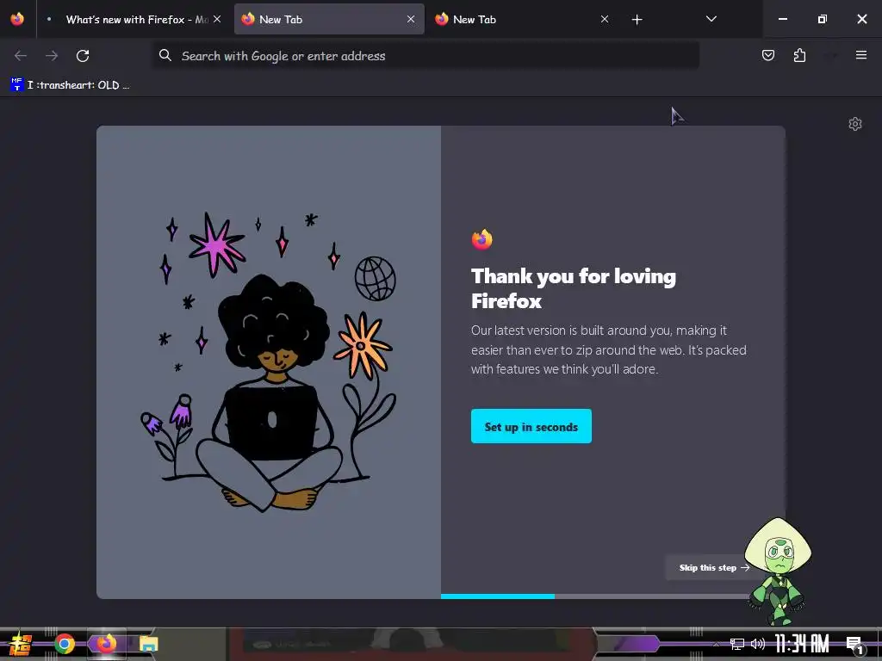882x661 pixels.
Task: Open the transheart OLD bookmark
Action: pyautogui.click(x=71, y=85)
